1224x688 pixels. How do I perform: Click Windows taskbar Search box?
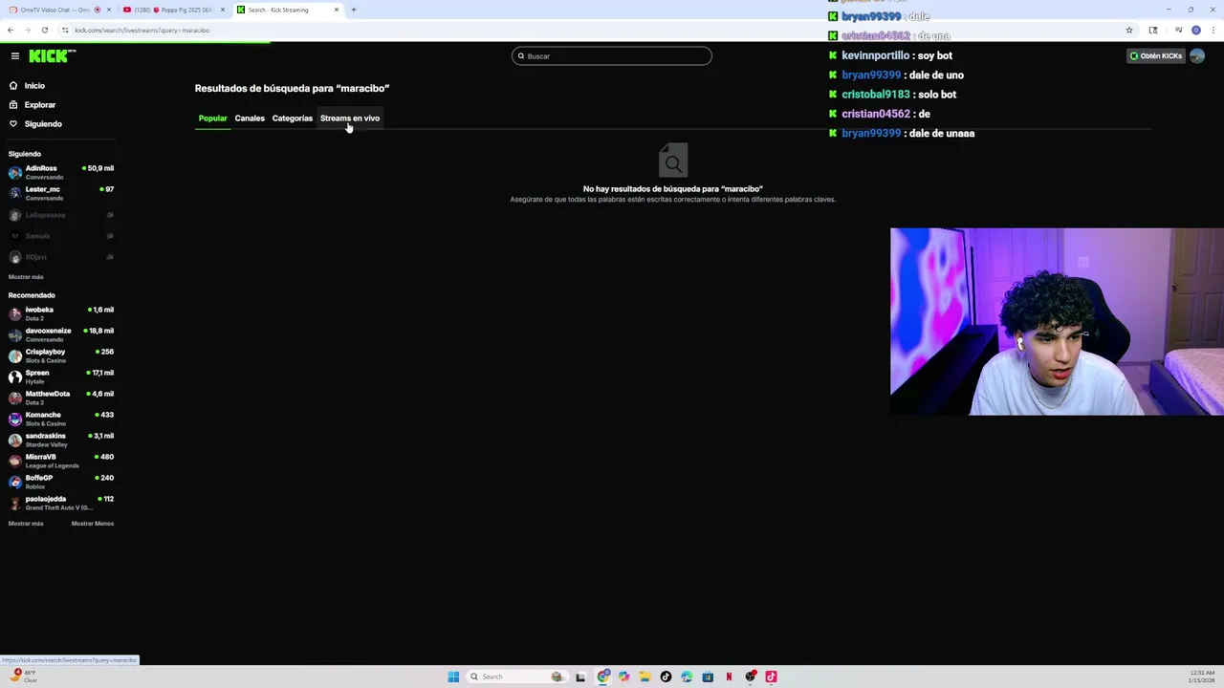click(516, 677)
